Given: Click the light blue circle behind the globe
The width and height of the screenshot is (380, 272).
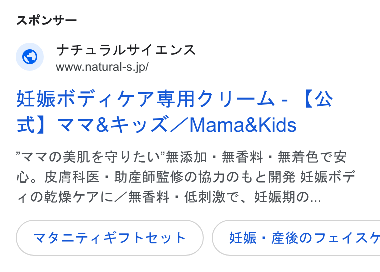Looking at the screenshot, I should click(30, 57).
